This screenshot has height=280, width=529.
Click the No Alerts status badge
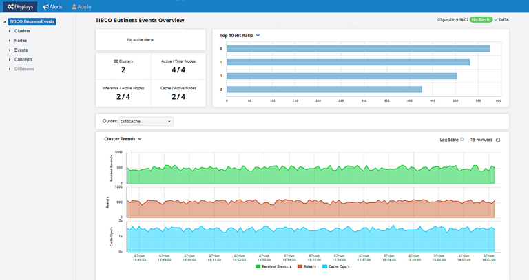coord(481,20)
